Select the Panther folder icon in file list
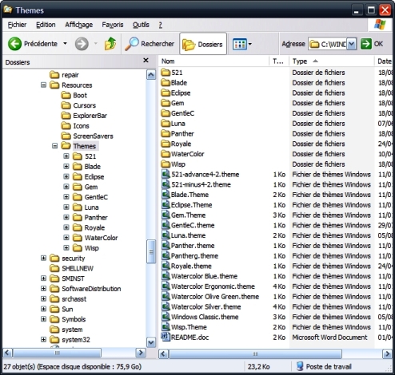395x375 pixels. pyautogui.click(x=166, y=133)
